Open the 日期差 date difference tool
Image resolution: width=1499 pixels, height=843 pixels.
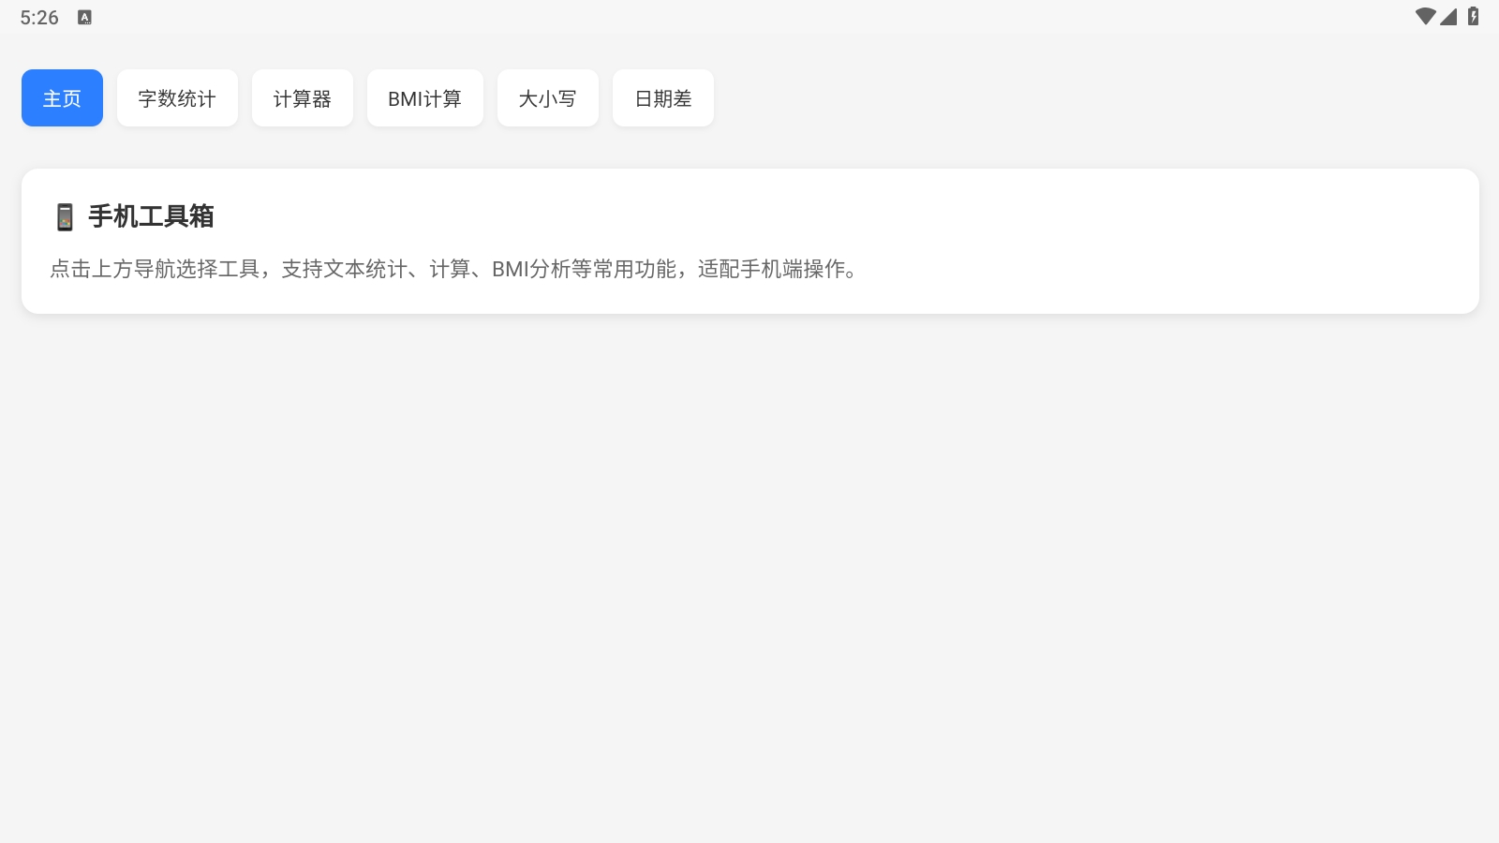click(x=662, y=97)
